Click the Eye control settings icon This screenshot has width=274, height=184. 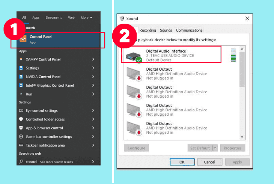pos(21,110)
